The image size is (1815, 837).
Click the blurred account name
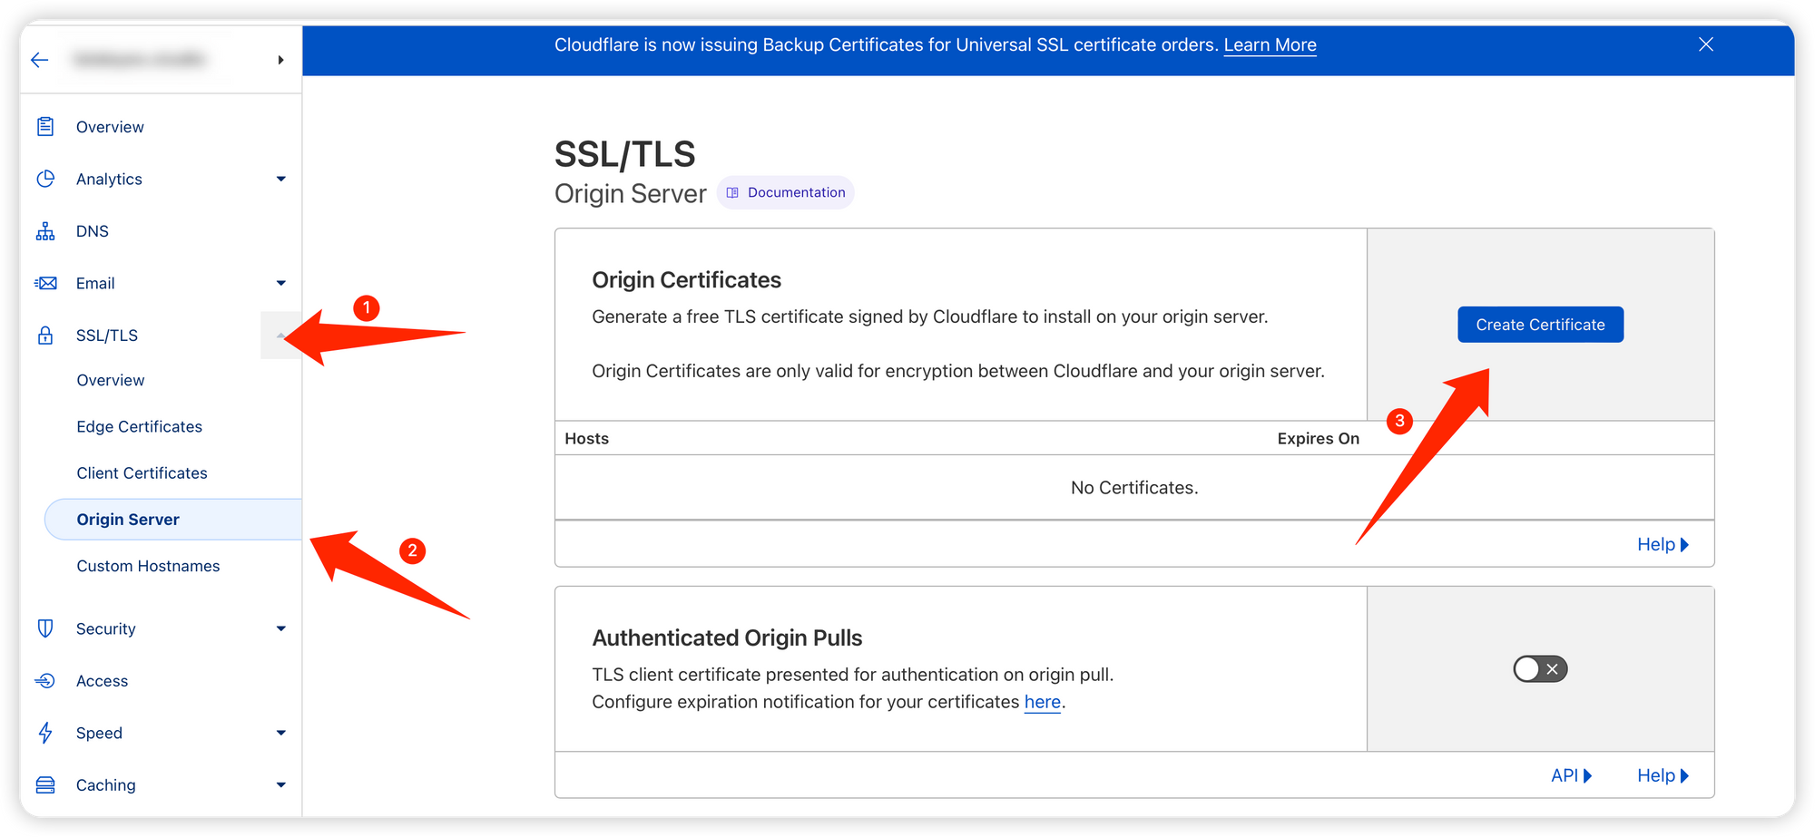click(139, 60)
